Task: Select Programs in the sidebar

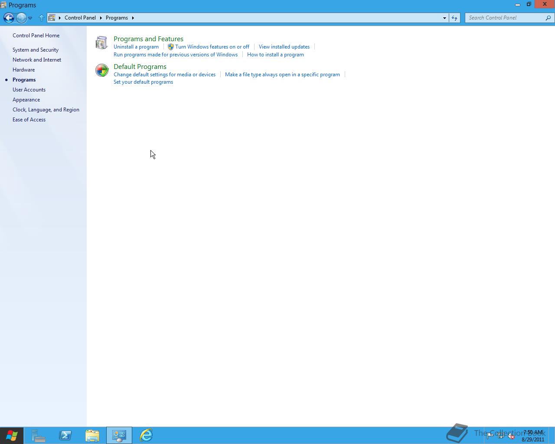Action: click(24, 80)
